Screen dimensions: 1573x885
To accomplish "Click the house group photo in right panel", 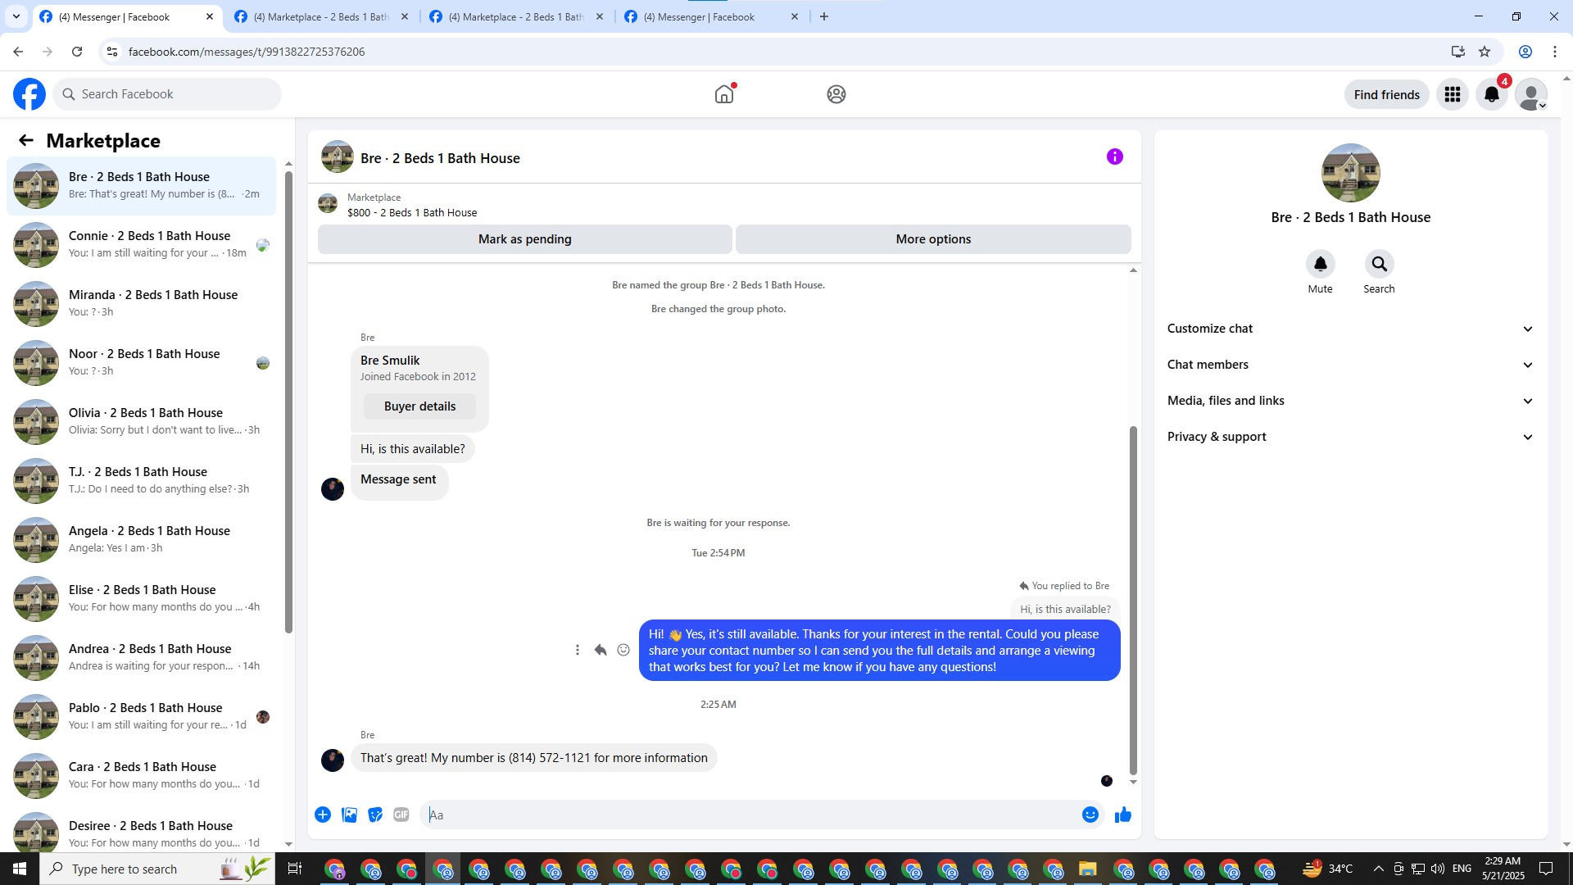I will 1350,173.
